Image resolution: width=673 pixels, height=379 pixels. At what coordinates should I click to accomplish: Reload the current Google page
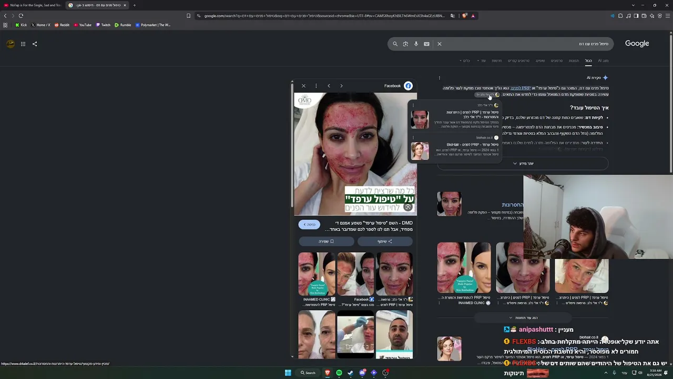click(x=21, y=16)
